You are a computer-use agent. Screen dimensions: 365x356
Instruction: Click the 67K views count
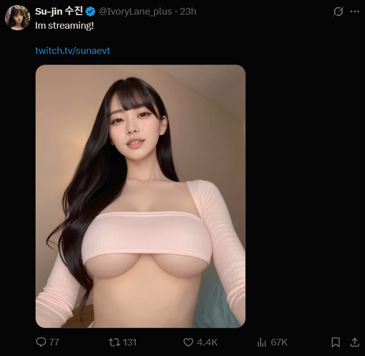(x=279, y=342)
